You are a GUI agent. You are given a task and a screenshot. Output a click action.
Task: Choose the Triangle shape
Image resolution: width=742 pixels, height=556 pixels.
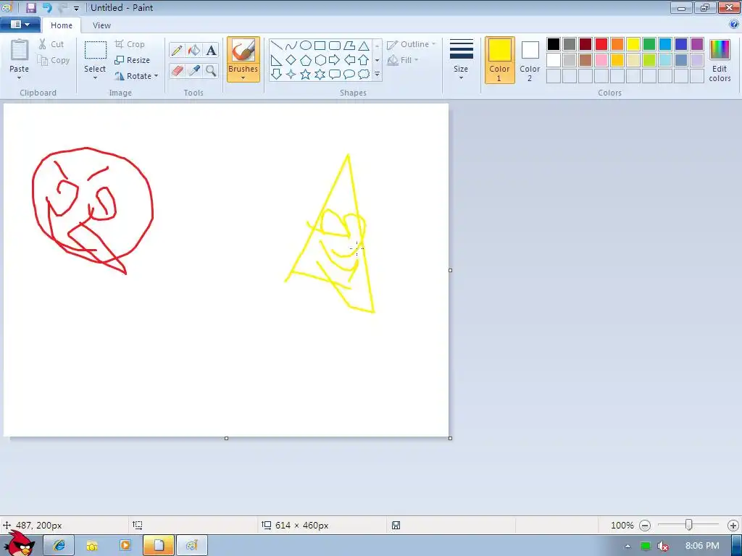coord(364,46)
